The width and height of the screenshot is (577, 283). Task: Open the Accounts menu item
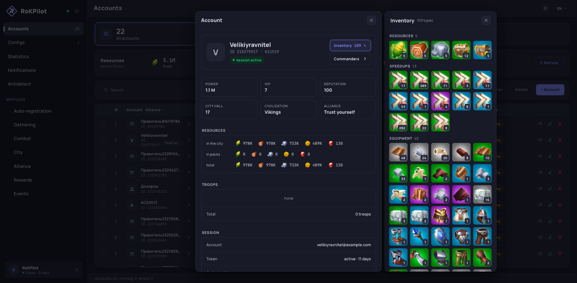[44, 29]
